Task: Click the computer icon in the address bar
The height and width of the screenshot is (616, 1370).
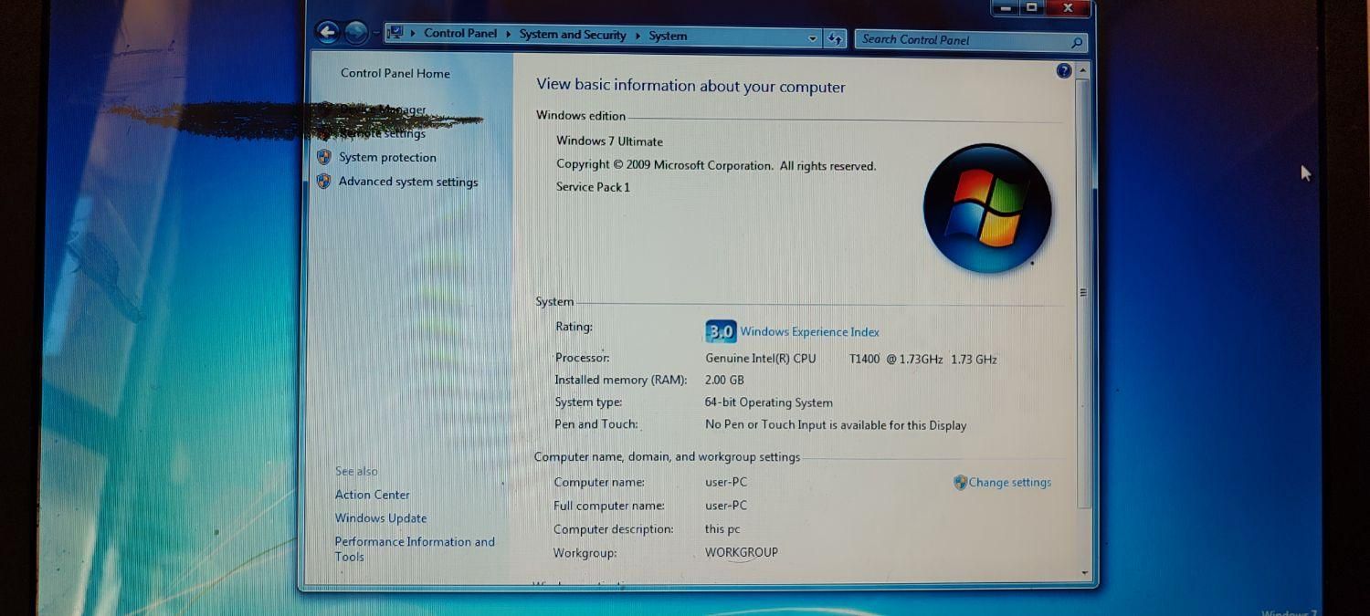Action: pyautogui.click(x=395, y=34)
